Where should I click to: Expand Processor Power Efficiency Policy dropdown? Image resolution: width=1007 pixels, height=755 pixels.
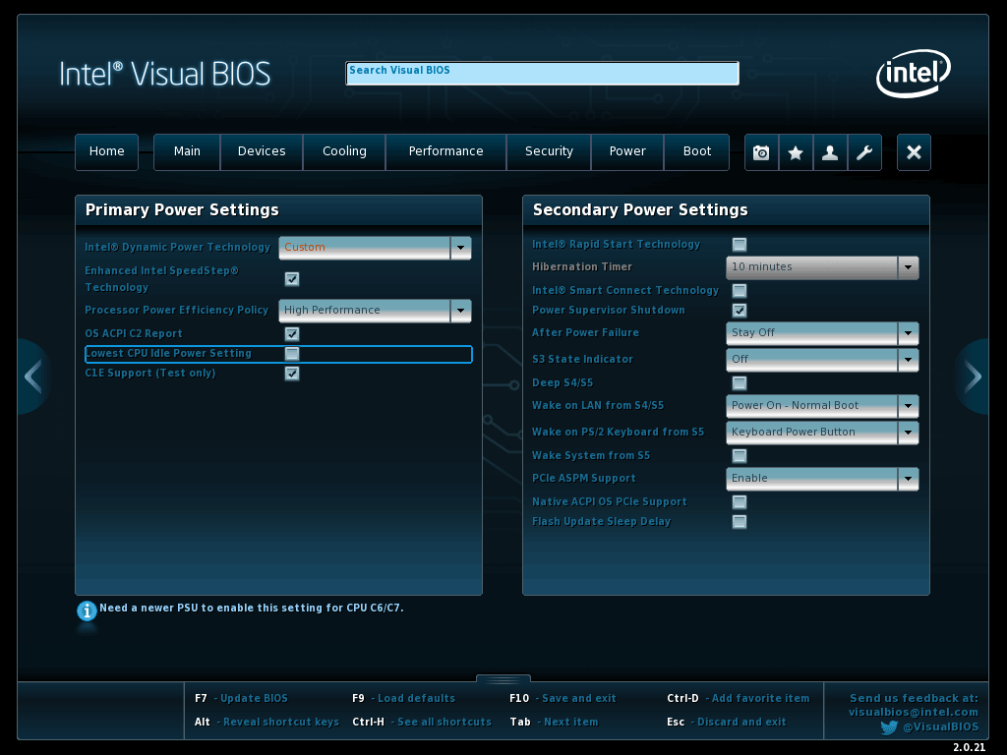[460, 311]
